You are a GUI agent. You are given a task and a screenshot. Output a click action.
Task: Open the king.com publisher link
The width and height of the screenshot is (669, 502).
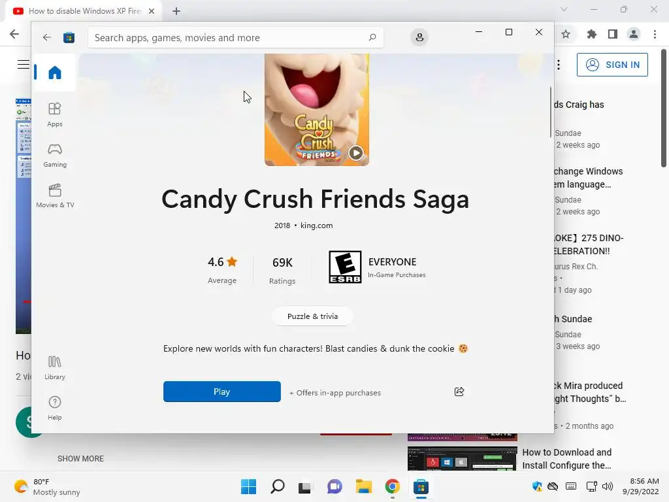tap(317, 226)
